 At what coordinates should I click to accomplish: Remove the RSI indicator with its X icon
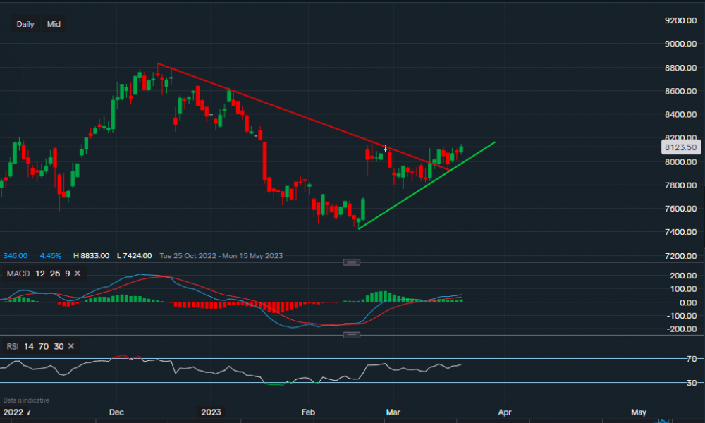[x=71, y=346]
